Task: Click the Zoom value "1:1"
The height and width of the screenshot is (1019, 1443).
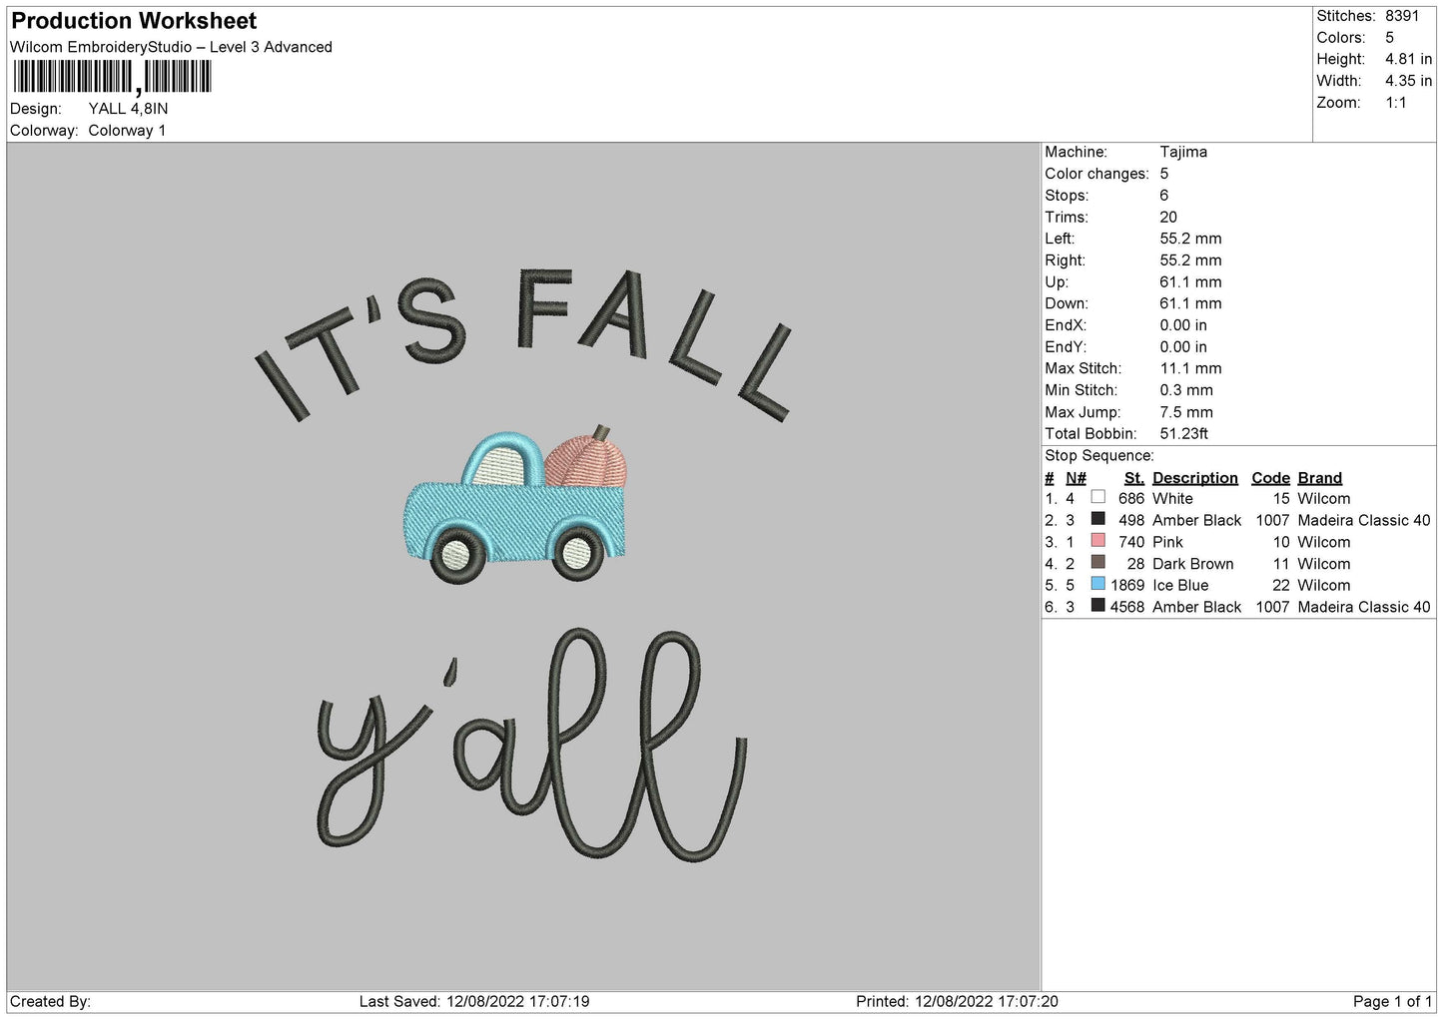Action: pyautogui.click(x=1396, y=103)
